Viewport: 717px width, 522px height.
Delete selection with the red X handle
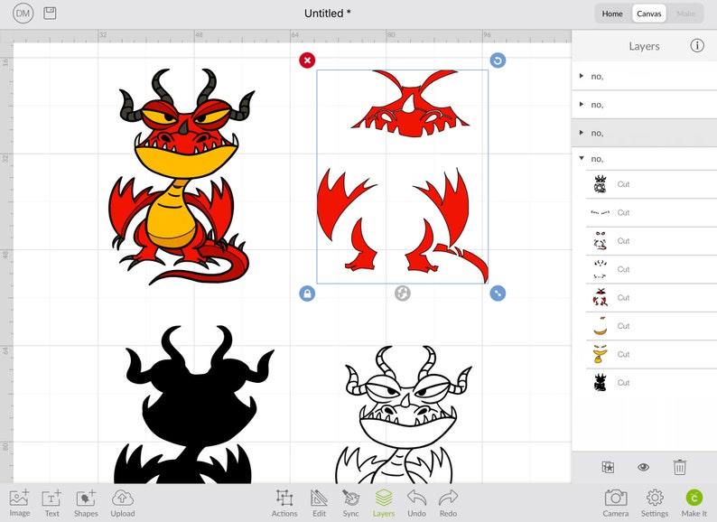coord(307,60)
